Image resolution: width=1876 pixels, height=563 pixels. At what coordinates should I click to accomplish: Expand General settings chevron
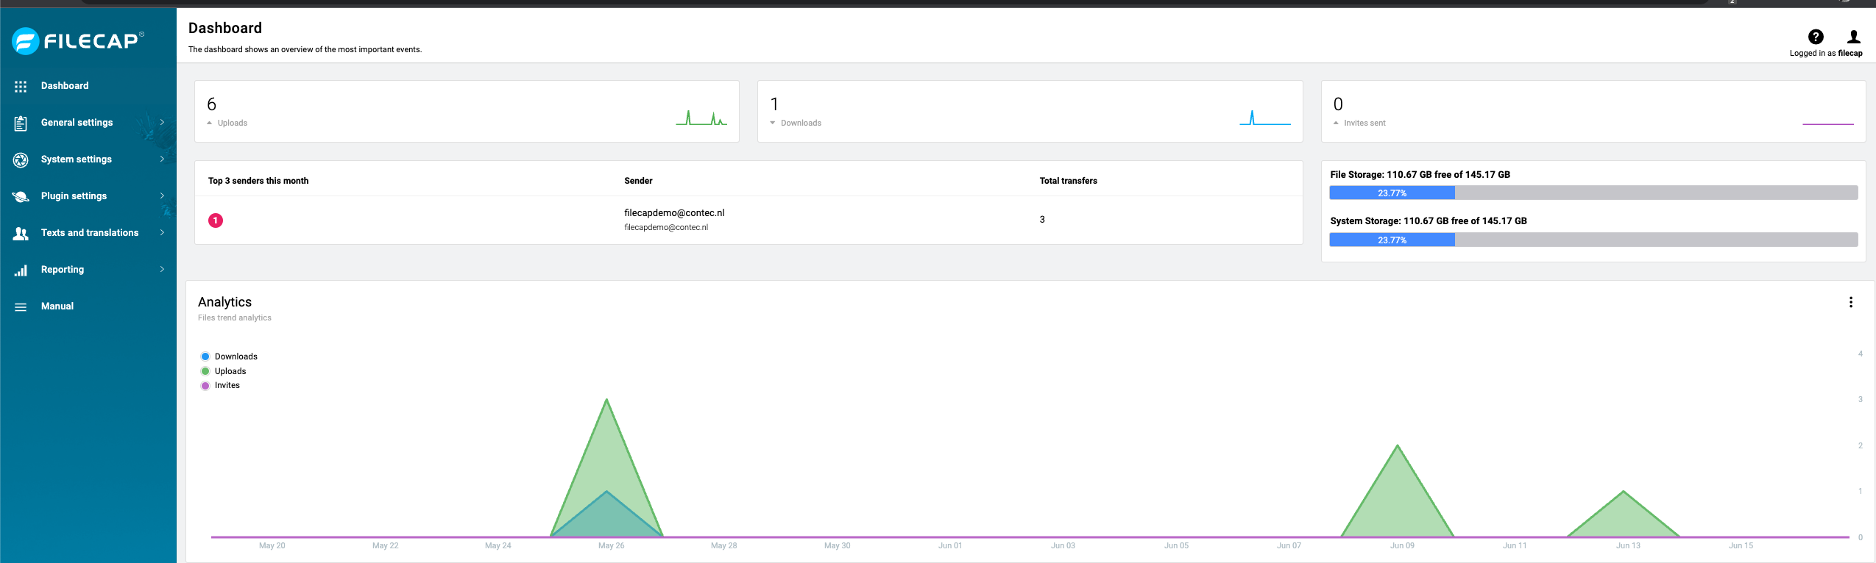point(162,122)
